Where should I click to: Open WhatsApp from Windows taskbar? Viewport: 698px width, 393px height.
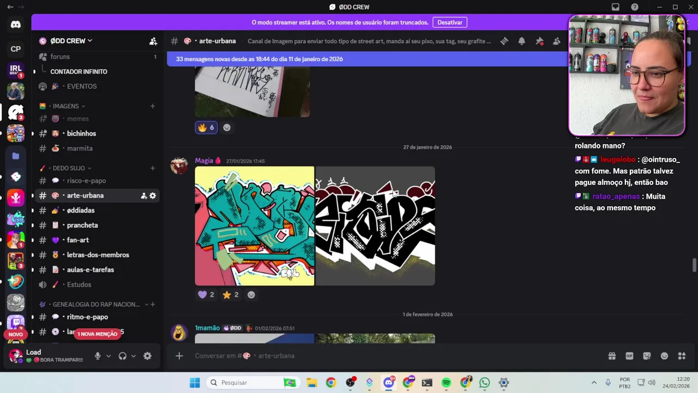tap(485, 383)
